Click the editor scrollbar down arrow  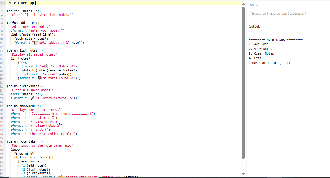coord(243,174)
